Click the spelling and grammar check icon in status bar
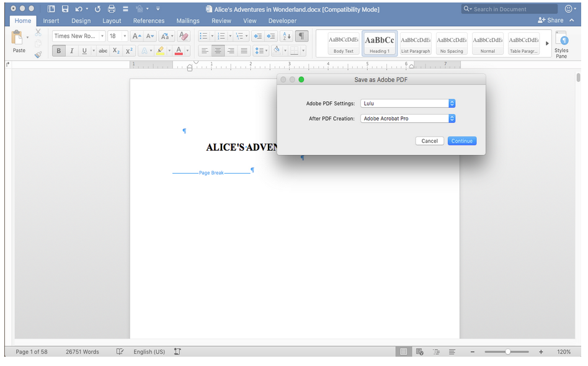Screen dimensions: 588x366 tap(120, 352)
